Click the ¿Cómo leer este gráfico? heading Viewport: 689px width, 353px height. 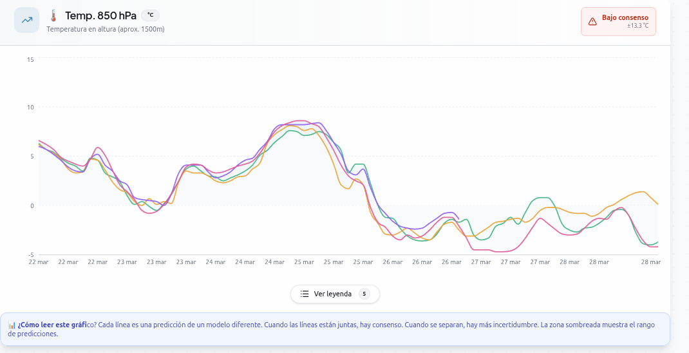(52, 325)
